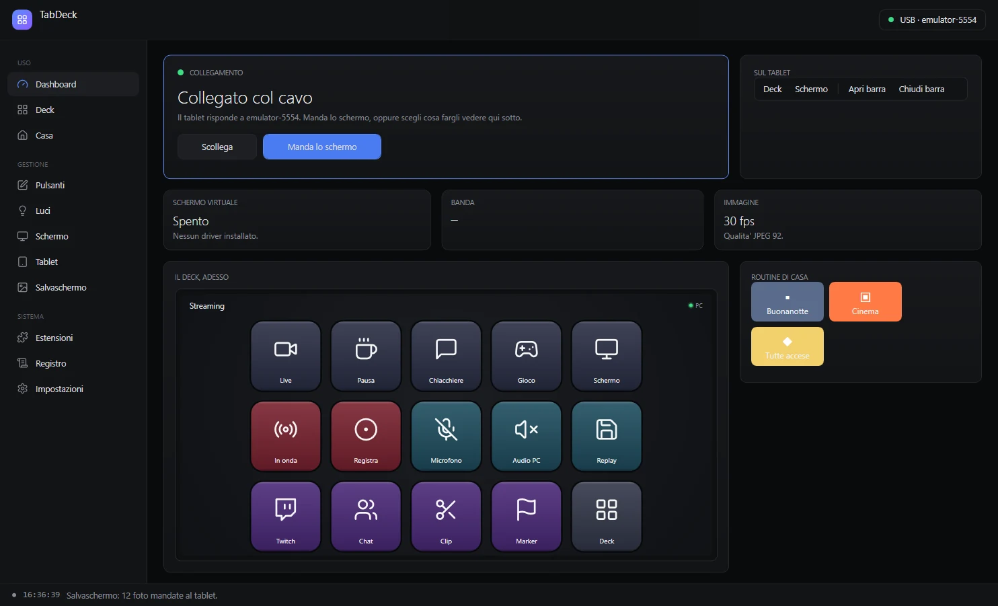This screenshot has width=998, height=606.
Task: Add a Marker with the flag key
Action: [x=527, y=517]
